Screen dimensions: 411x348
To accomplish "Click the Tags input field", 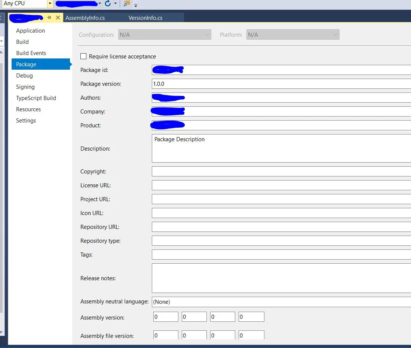I will tap(281, 254).
